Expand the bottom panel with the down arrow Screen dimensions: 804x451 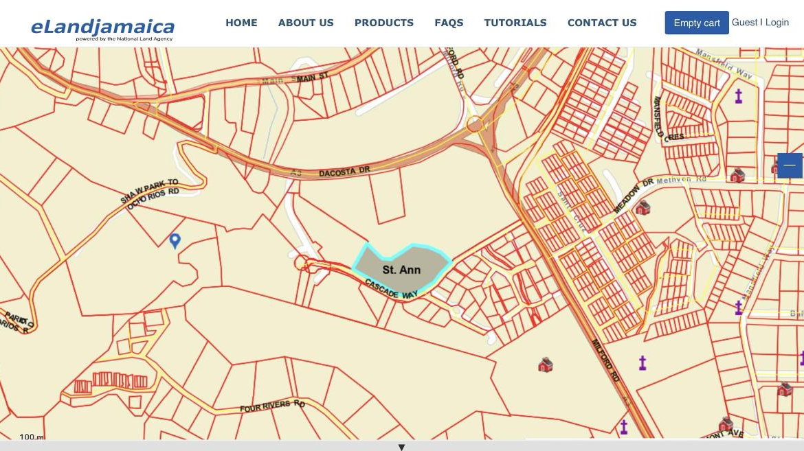pyautogui.click(x=402, y=447)
